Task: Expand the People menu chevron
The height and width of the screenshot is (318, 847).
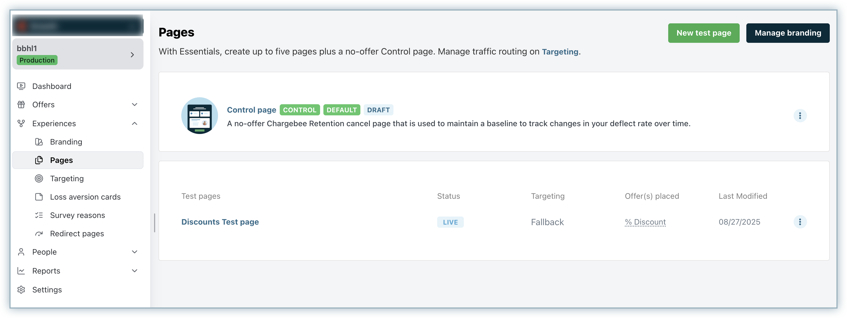Action: [135, 252]
